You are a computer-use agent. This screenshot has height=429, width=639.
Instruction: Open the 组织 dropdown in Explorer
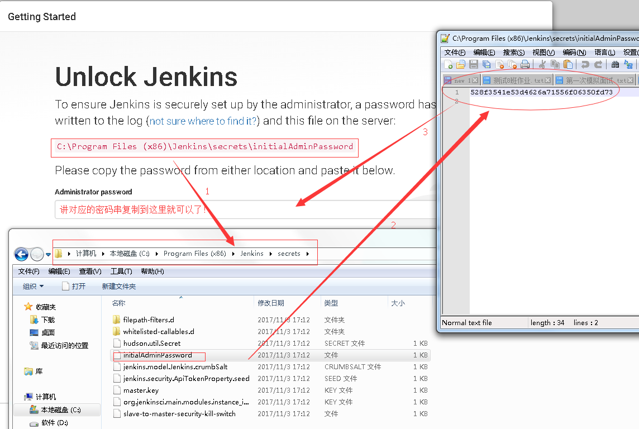tap(33, 287)
